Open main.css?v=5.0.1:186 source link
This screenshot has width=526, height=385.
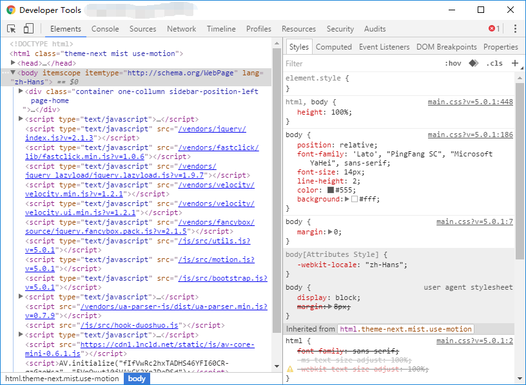coord(471,135)
